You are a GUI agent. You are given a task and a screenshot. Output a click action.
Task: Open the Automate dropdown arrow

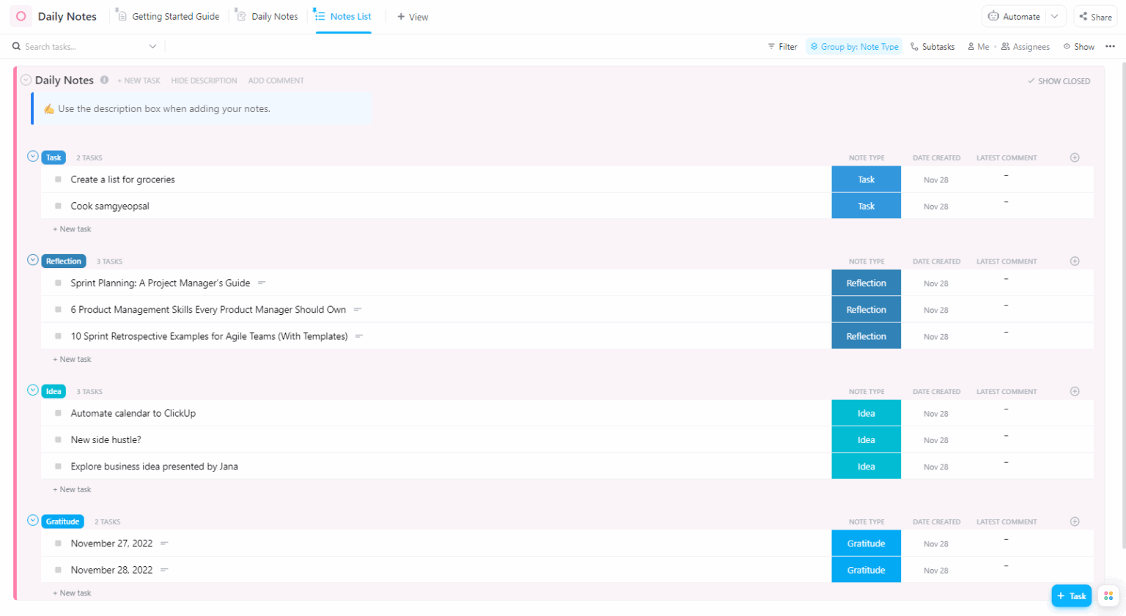[x=1054, y=16]
